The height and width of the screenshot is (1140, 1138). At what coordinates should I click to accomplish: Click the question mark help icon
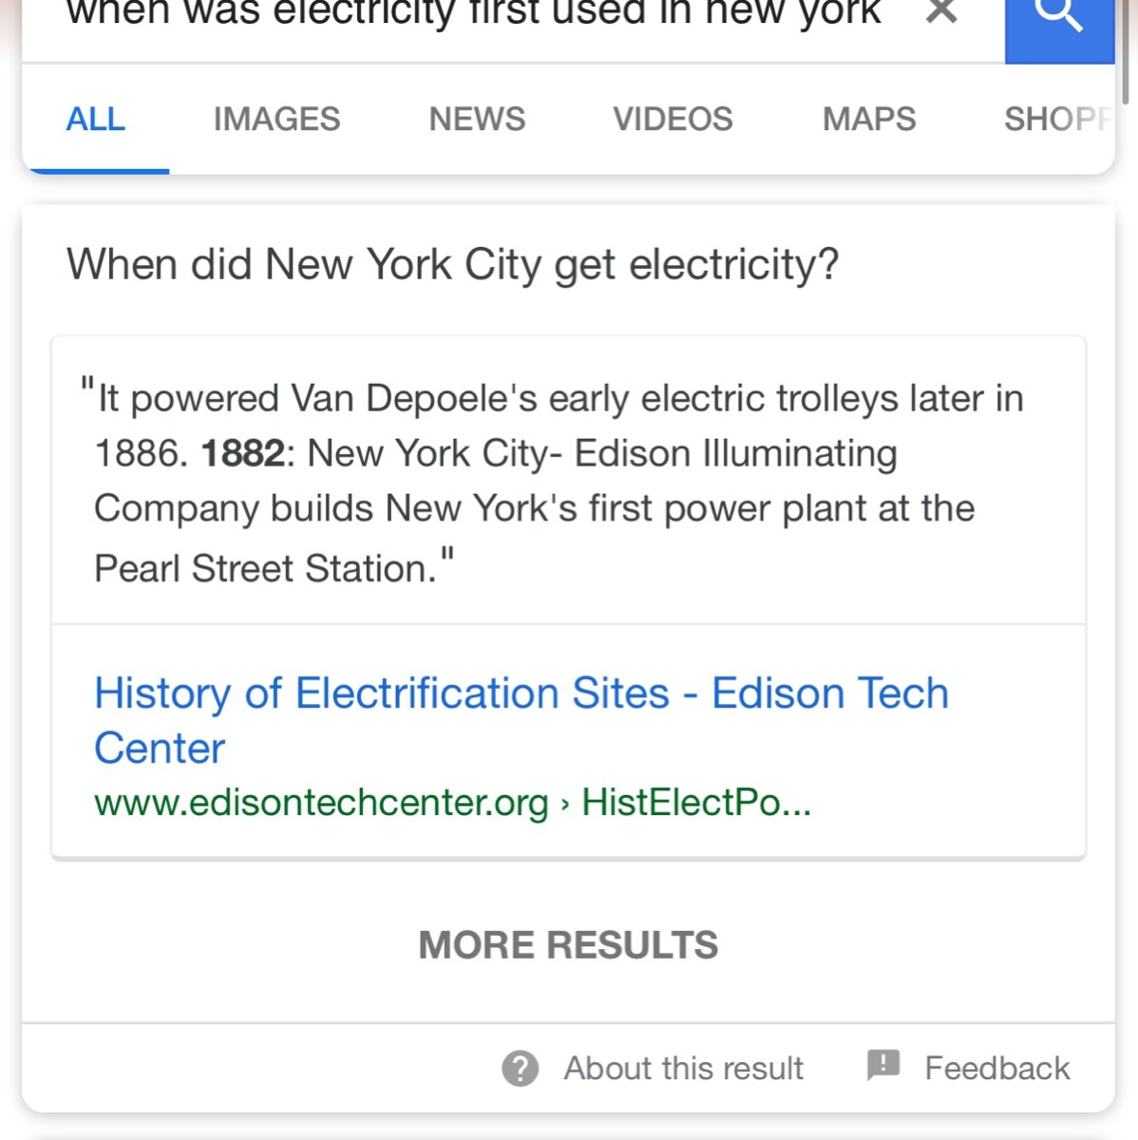point(521,1069)
